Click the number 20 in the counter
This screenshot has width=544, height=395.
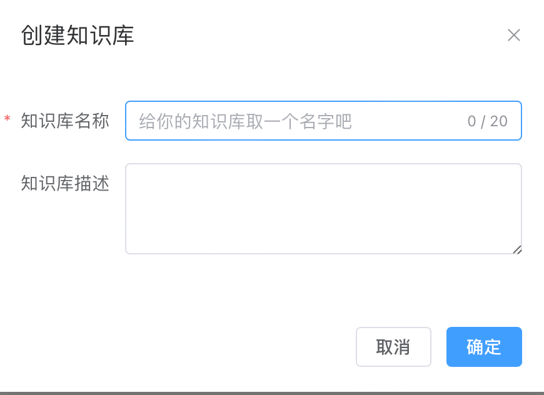499,121
